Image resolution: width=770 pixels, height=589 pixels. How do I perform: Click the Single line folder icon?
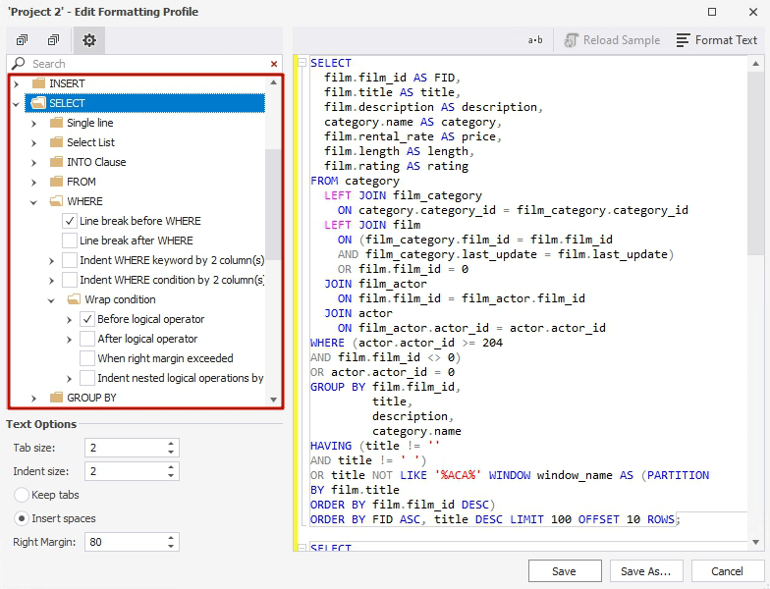pyautogui.click(x=57, y=123)
